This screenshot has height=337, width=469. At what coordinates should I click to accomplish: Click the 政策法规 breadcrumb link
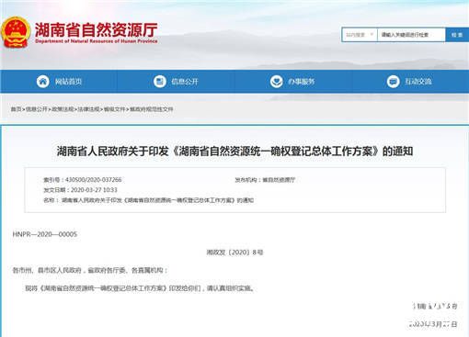click(x=63, y=109)
